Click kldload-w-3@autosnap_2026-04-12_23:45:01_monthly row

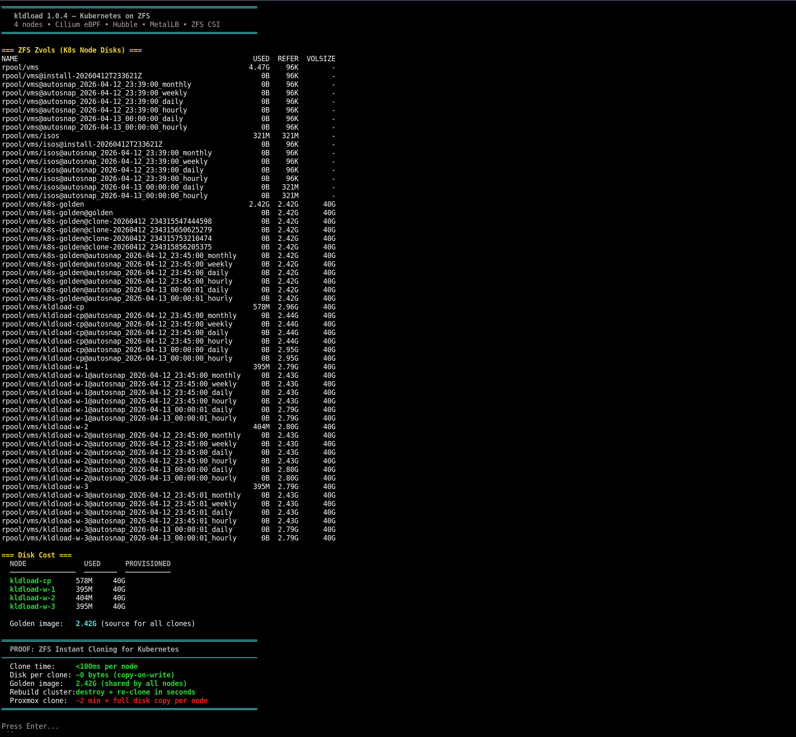point(168,495)
